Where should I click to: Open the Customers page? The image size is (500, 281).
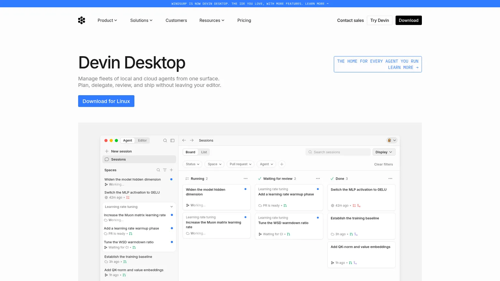coord(176,20)
